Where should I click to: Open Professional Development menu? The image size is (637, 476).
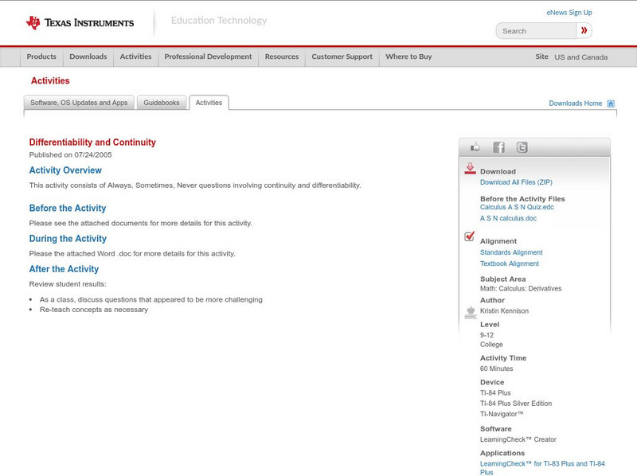pos(208,57)
